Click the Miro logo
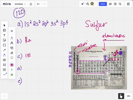The height and width of the screenshot is (100, 133). 7,4
